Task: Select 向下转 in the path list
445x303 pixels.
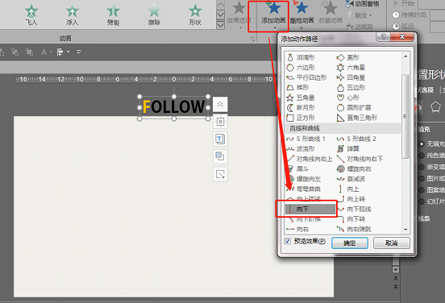Action: click(351, 219)
